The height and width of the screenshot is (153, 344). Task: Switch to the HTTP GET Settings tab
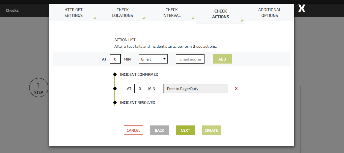(73, 13)
